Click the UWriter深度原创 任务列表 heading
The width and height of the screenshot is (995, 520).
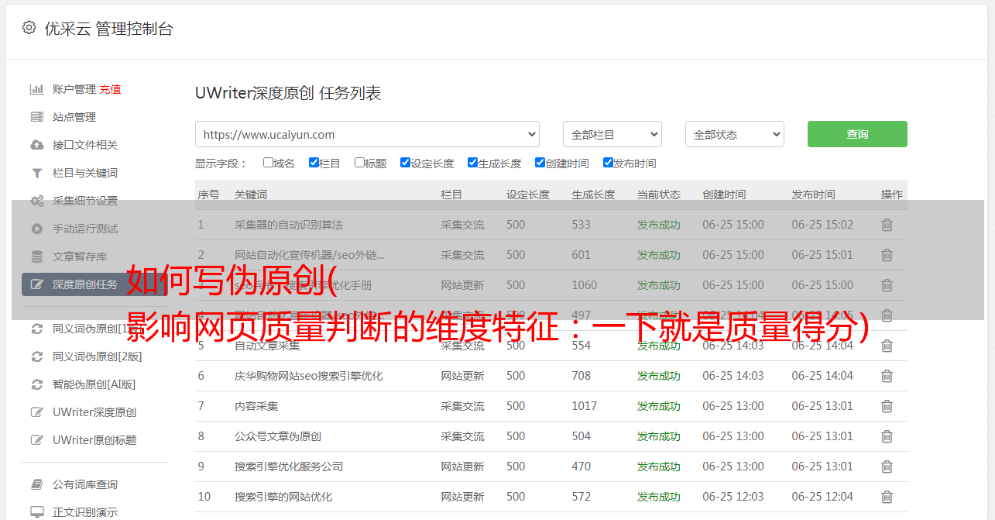click(288, 93)
